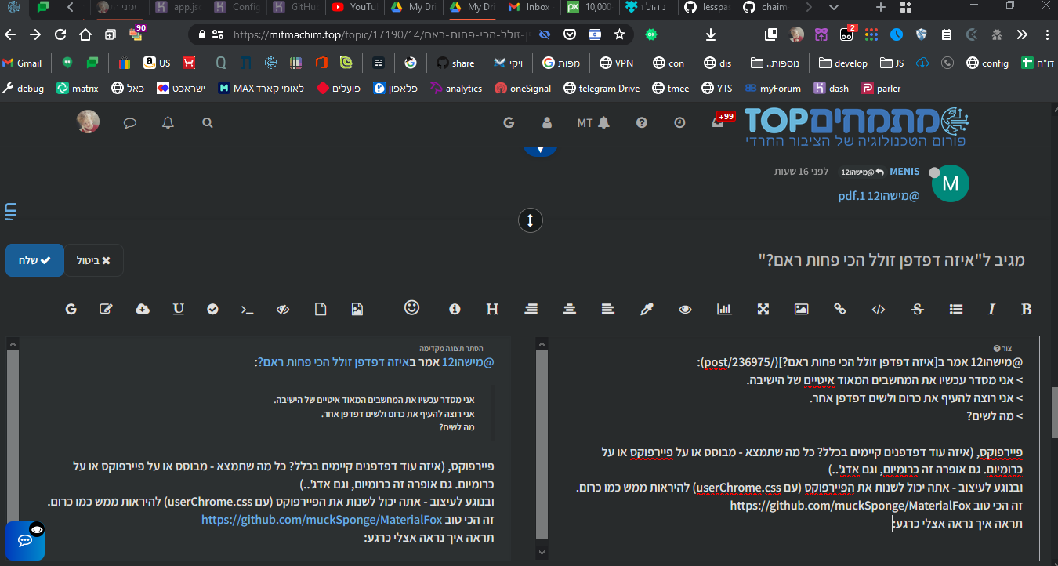Cancel the reply with the ביטול button
Screen dimensions: 1058x566
(94, 260)
